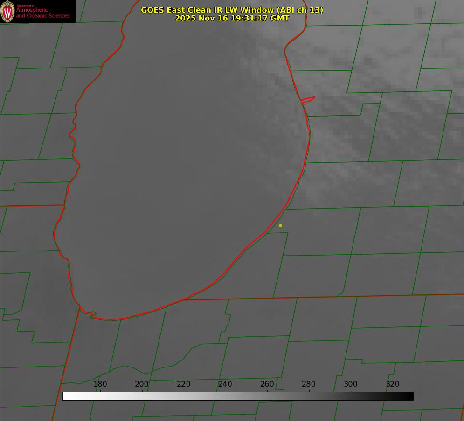
Task: Click the yellow dot location marker
Action: tap(280, 225)
